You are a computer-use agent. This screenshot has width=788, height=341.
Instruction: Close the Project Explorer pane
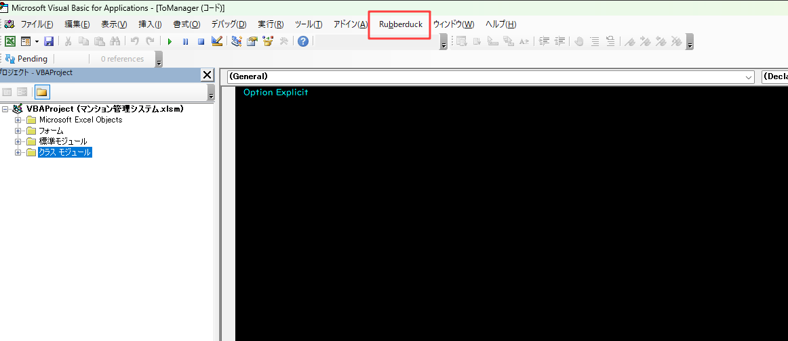pyautogui.click(x=207, y=74)
